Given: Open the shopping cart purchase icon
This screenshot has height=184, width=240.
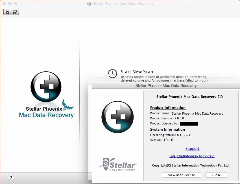Looking at the screenshot, I should (x=15, y=12).
